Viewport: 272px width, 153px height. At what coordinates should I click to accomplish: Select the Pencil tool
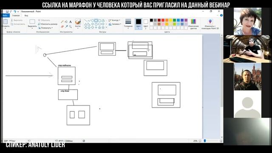coord(62,22)
